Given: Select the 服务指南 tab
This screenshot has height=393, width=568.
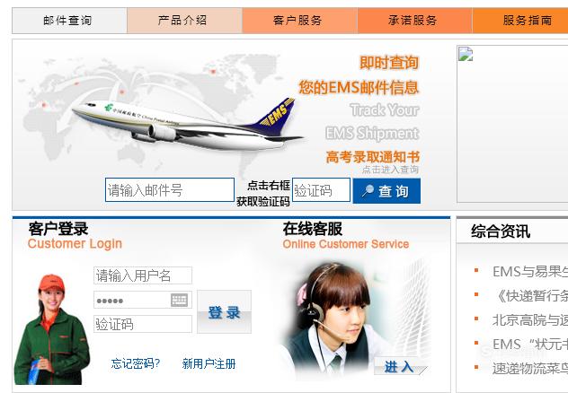Looking at the screenshot, I should [x=520, y=21].
